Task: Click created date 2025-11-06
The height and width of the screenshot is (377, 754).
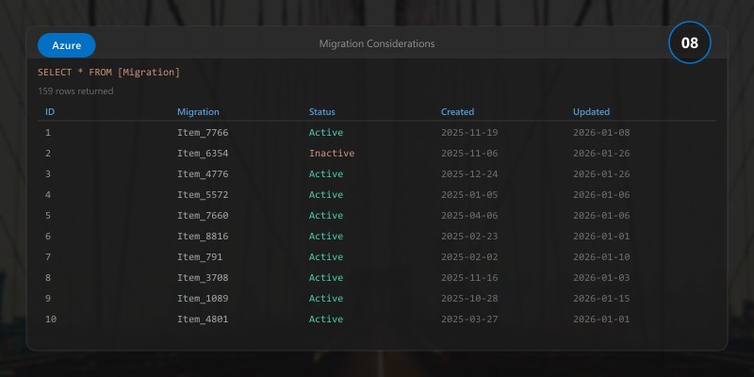Action: click(469, 154)
